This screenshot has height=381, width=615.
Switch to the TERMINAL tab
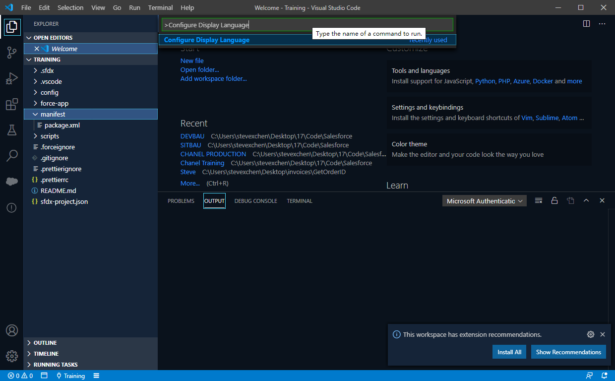point(299,200)
